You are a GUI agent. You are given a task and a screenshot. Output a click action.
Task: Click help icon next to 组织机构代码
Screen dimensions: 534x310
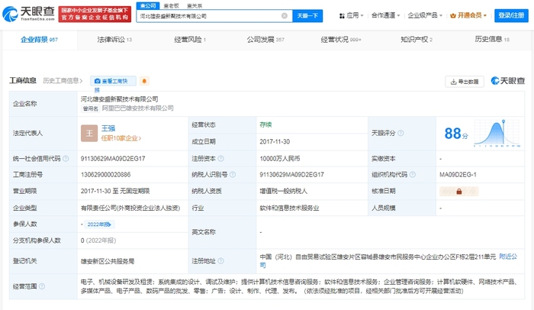[x=413, y=175]
